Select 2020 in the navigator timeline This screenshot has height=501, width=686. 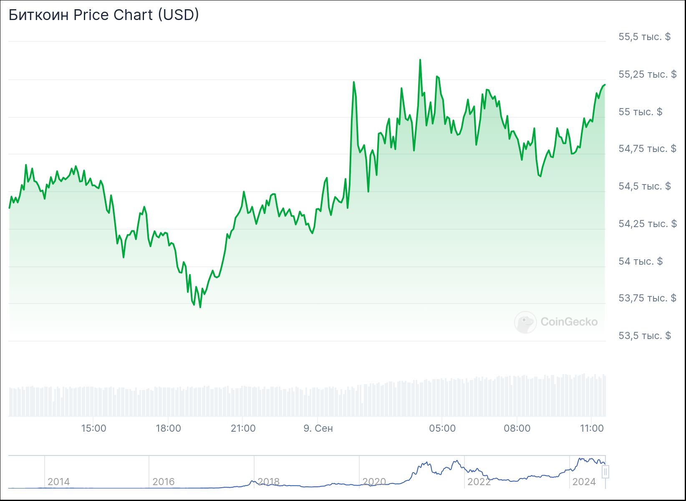(x=374, y=482)
